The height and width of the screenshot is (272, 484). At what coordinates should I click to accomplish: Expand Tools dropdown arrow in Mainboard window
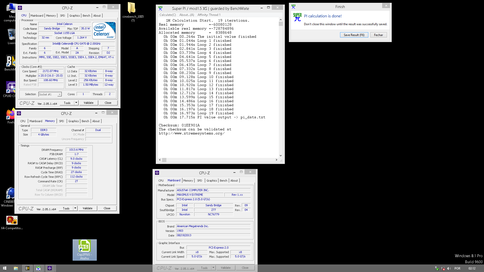pos(214,268)
